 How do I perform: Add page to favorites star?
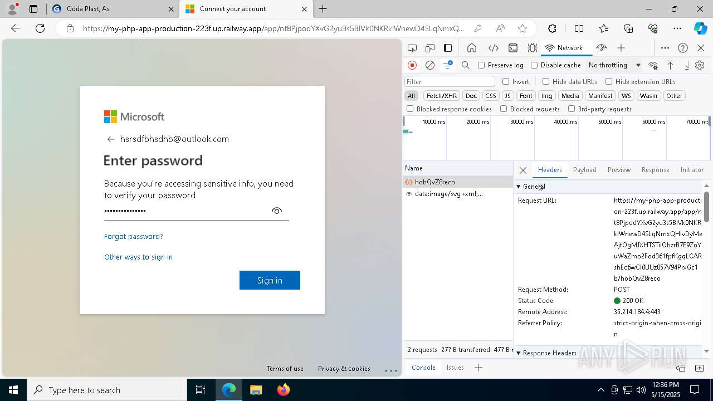click(x=522, y=28)
